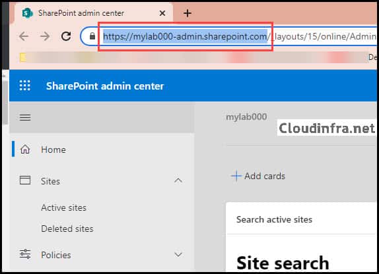
Task: Close the SharePoint admin center tab
Action: point(162,13)
